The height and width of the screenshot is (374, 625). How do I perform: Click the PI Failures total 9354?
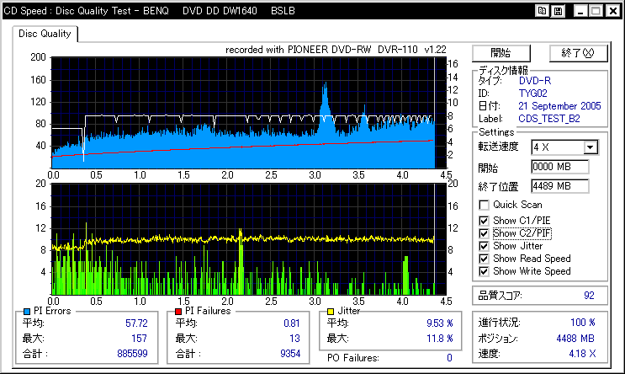coord(290,354)
